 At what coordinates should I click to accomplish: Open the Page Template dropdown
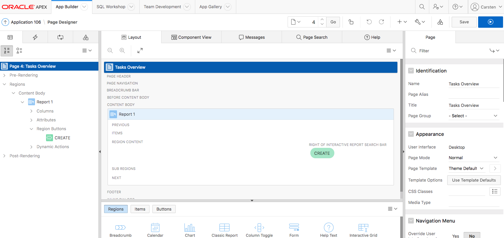click(x=466, y=168)
